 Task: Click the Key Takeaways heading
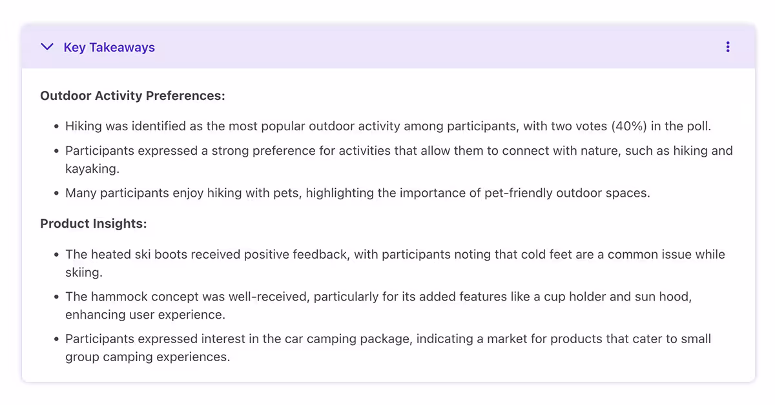[x=108, y=47]
